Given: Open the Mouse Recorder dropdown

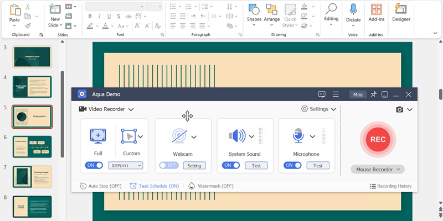Looking at the screenshot, I should coord(378,170).
